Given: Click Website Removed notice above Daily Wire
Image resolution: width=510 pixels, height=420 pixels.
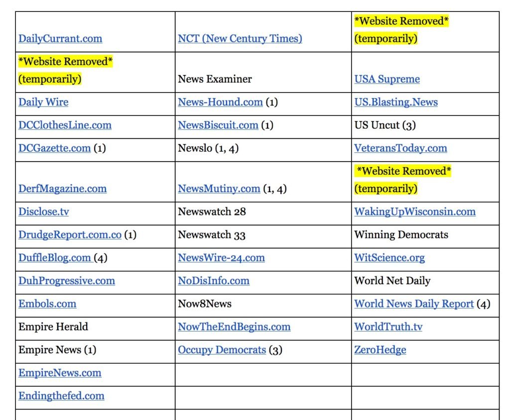Looking at the screenshot, I should click(x=65, y=70).
